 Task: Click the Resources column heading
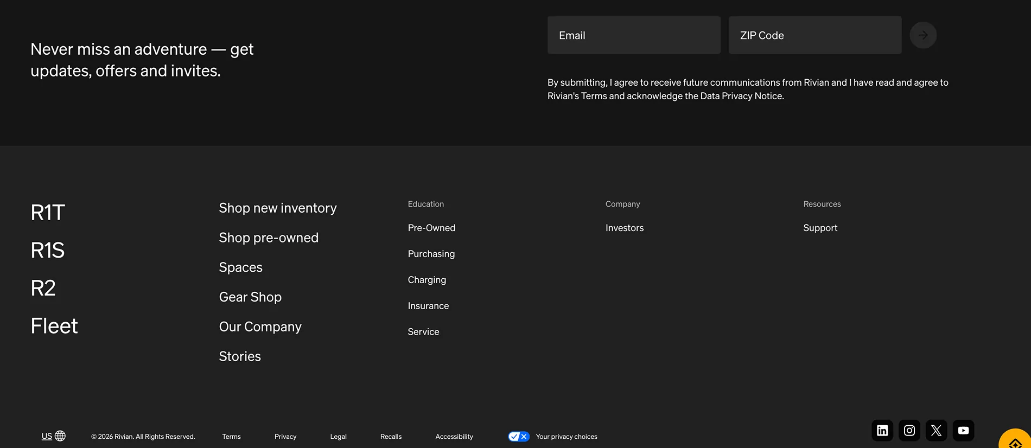(x=822, y=204)
